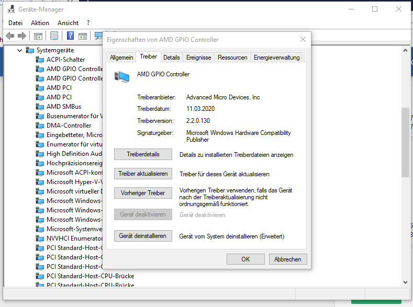The image size is (413, 307).
Task: Select AMD SMBus in the device tree
Action: pos(64,107)
